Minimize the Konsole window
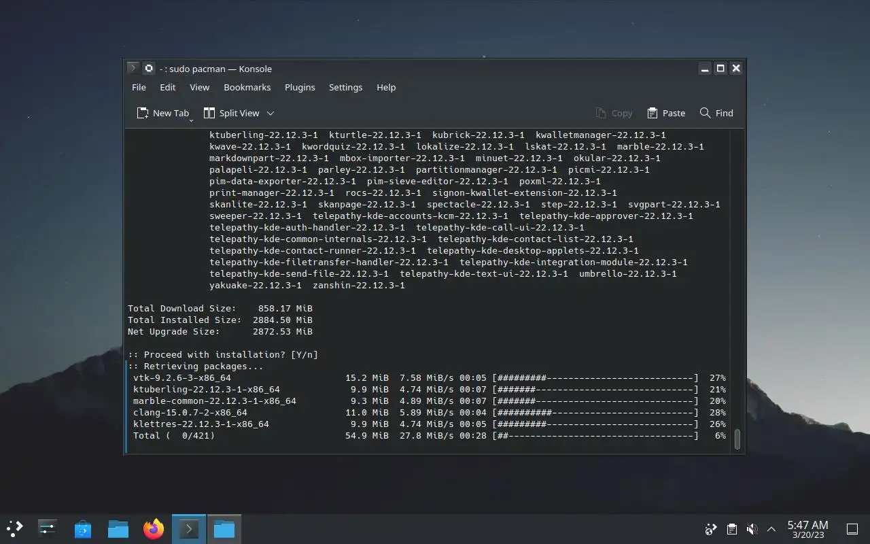 pyautogui.click(x=706, y=68)
